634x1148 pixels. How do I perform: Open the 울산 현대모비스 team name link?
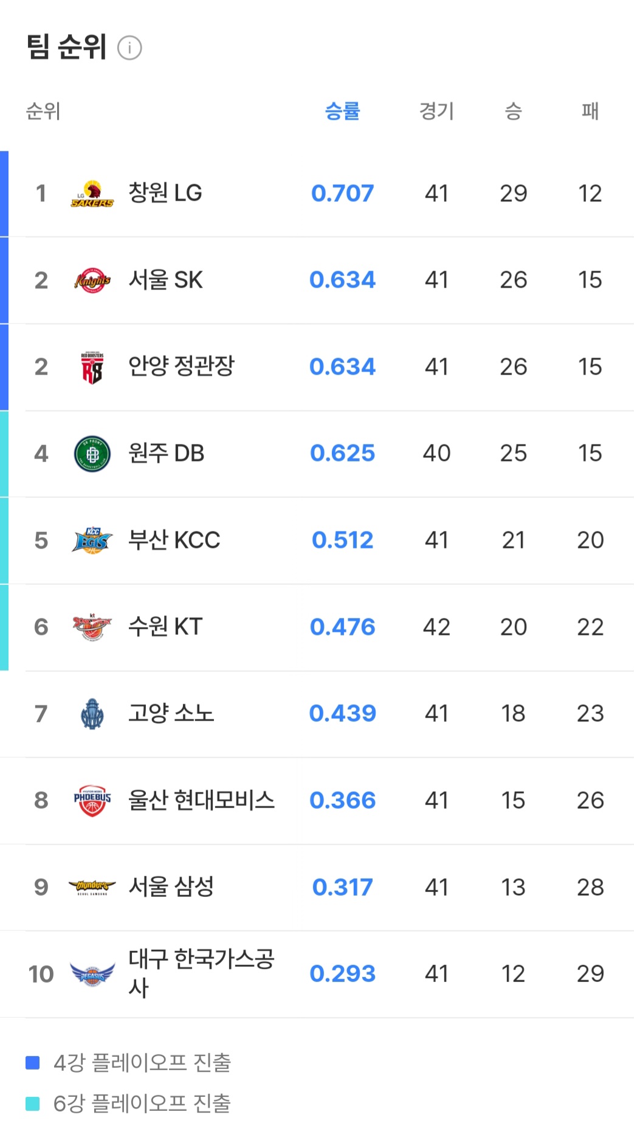[201, 800]
